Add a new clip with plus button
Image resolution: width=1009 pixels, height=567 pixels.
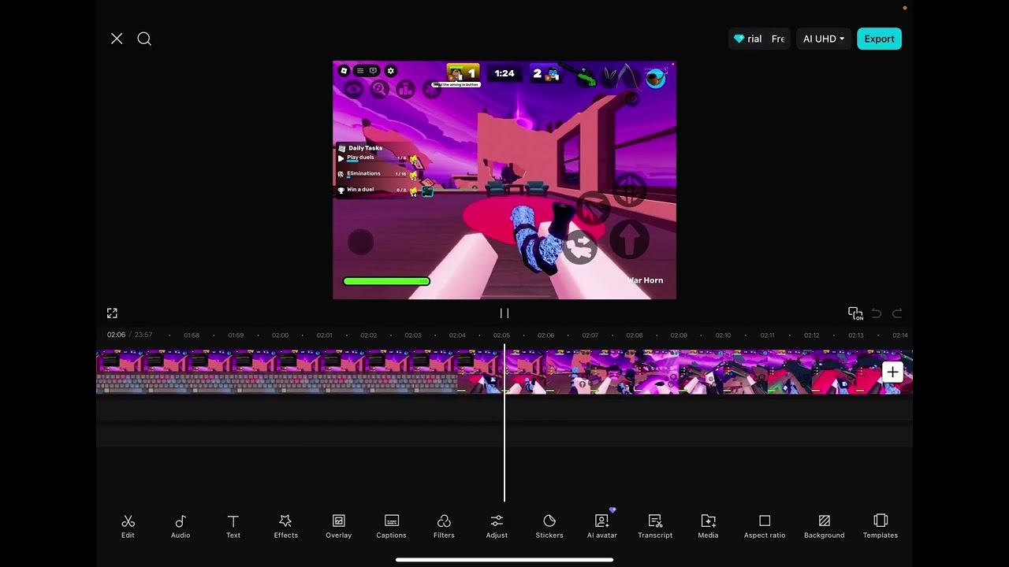[x=892, y=372]
